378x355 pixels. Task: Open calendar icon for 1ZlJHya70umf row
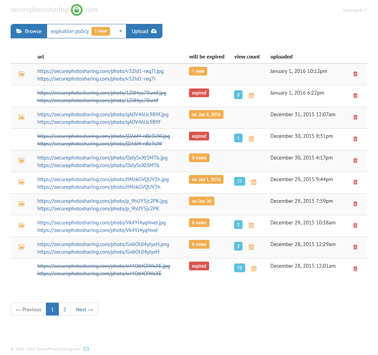(x=251, y=96)
